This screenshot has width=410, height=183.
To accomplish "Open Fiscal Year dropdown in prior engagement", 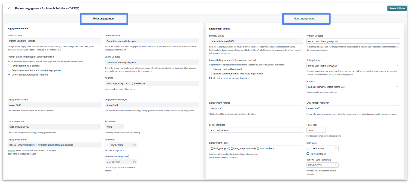I will pyautogui.click(x=115, y=127).
